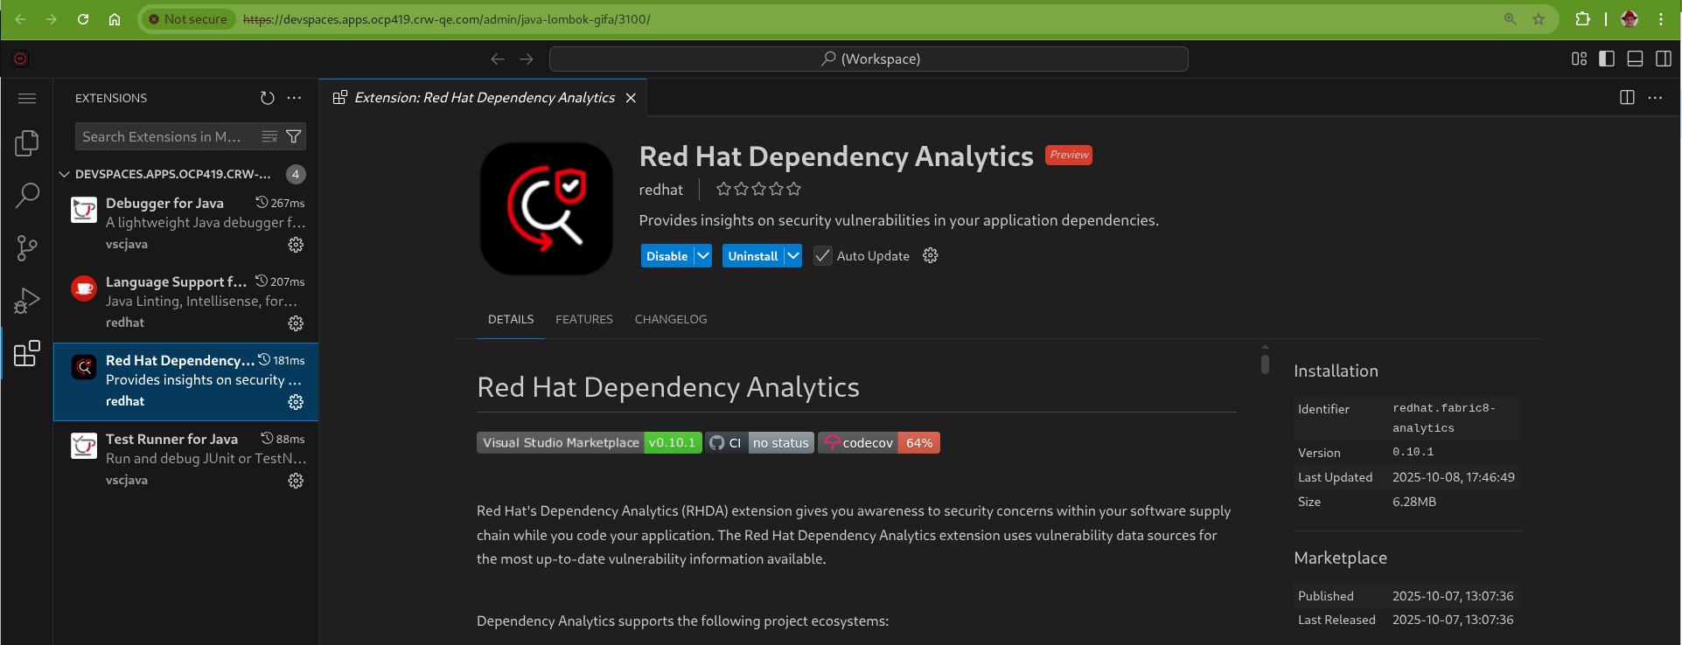Select Test Runner for Java extension

click(186, 461)
